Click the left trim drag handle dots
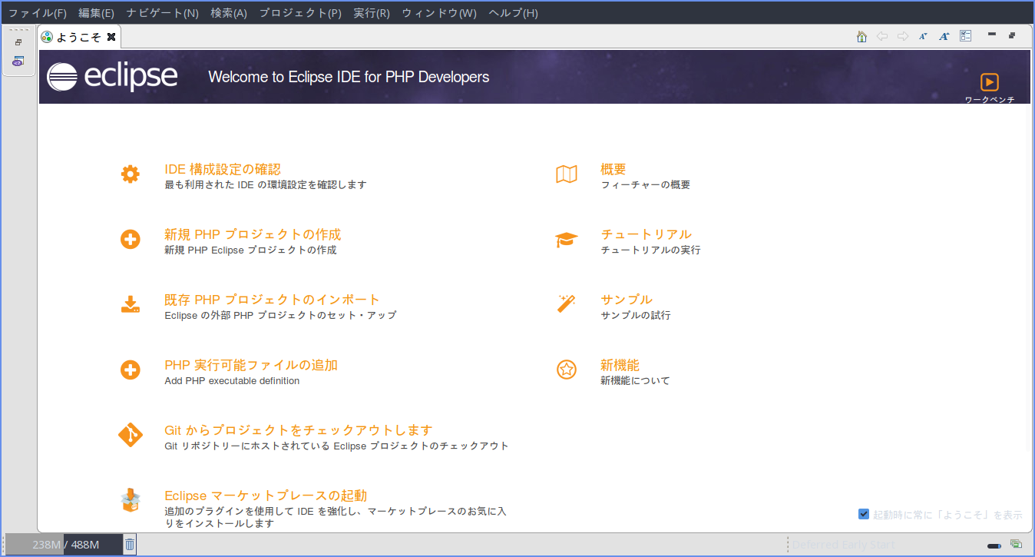 pos(18,30)
